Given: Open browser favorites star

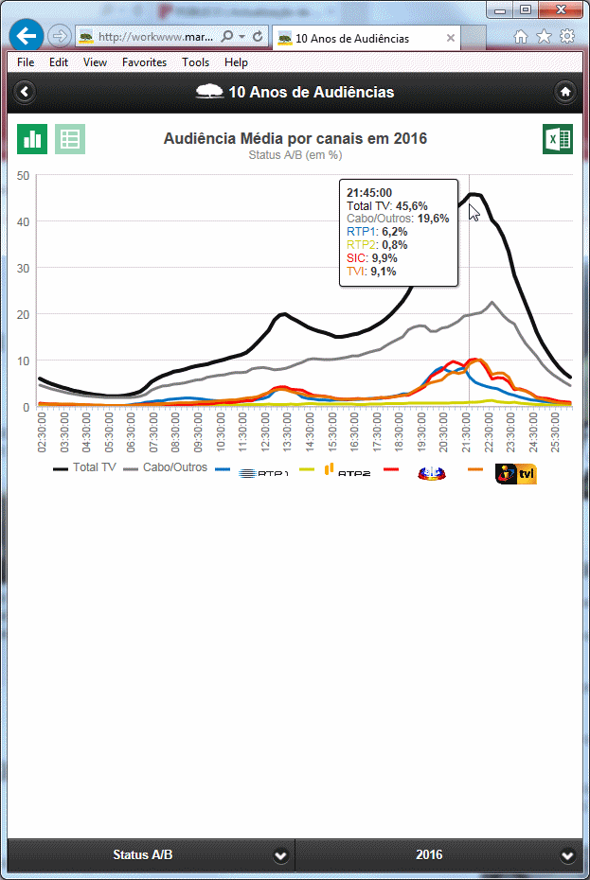Looking at the screenshot, I should [544, 36].
